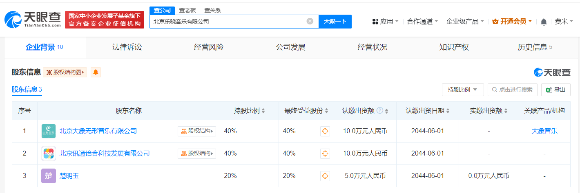Switch to 历史信息 tab
The width and height of the screenshot is (580, 193).
[535, 47]
